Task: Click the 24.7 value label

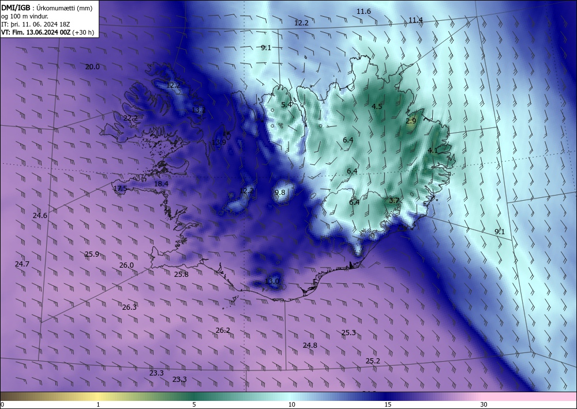Action: pyautogui.click(x=22, y=264)
